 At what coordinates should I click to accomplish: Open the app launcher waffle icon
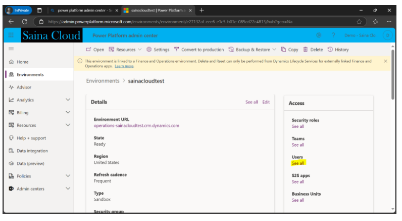tap(11, 35)
